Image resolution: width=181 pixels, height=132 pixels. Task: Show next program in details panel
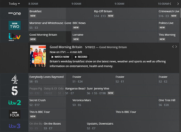(176, 47)
